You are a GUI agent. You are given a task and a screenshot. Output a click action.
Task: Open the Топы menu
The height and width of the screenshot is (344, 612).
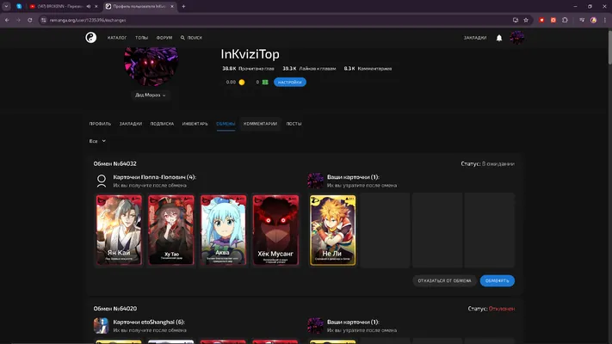142,38
